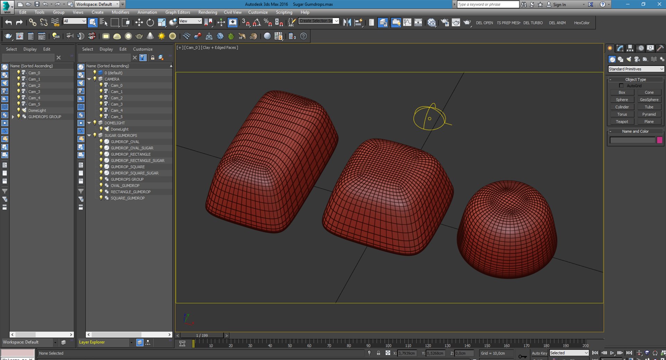Toggle the Auto Key animation mode

(539, 353)
